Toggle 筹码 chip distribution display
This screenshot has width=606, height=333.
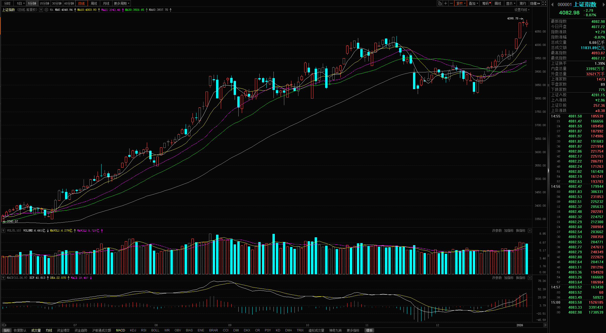click(x=486, y=3)
